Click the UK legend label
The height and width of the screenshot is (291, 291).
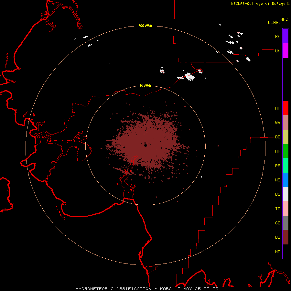[277, 51]
